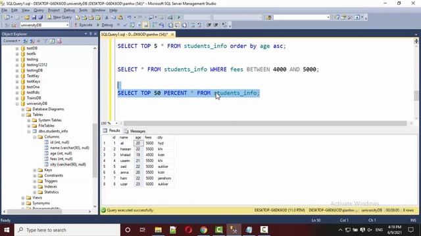The image size is (421, 236).
Task: Click the 'jamshoro' city cell in results
Action: (x=164, y=178)
